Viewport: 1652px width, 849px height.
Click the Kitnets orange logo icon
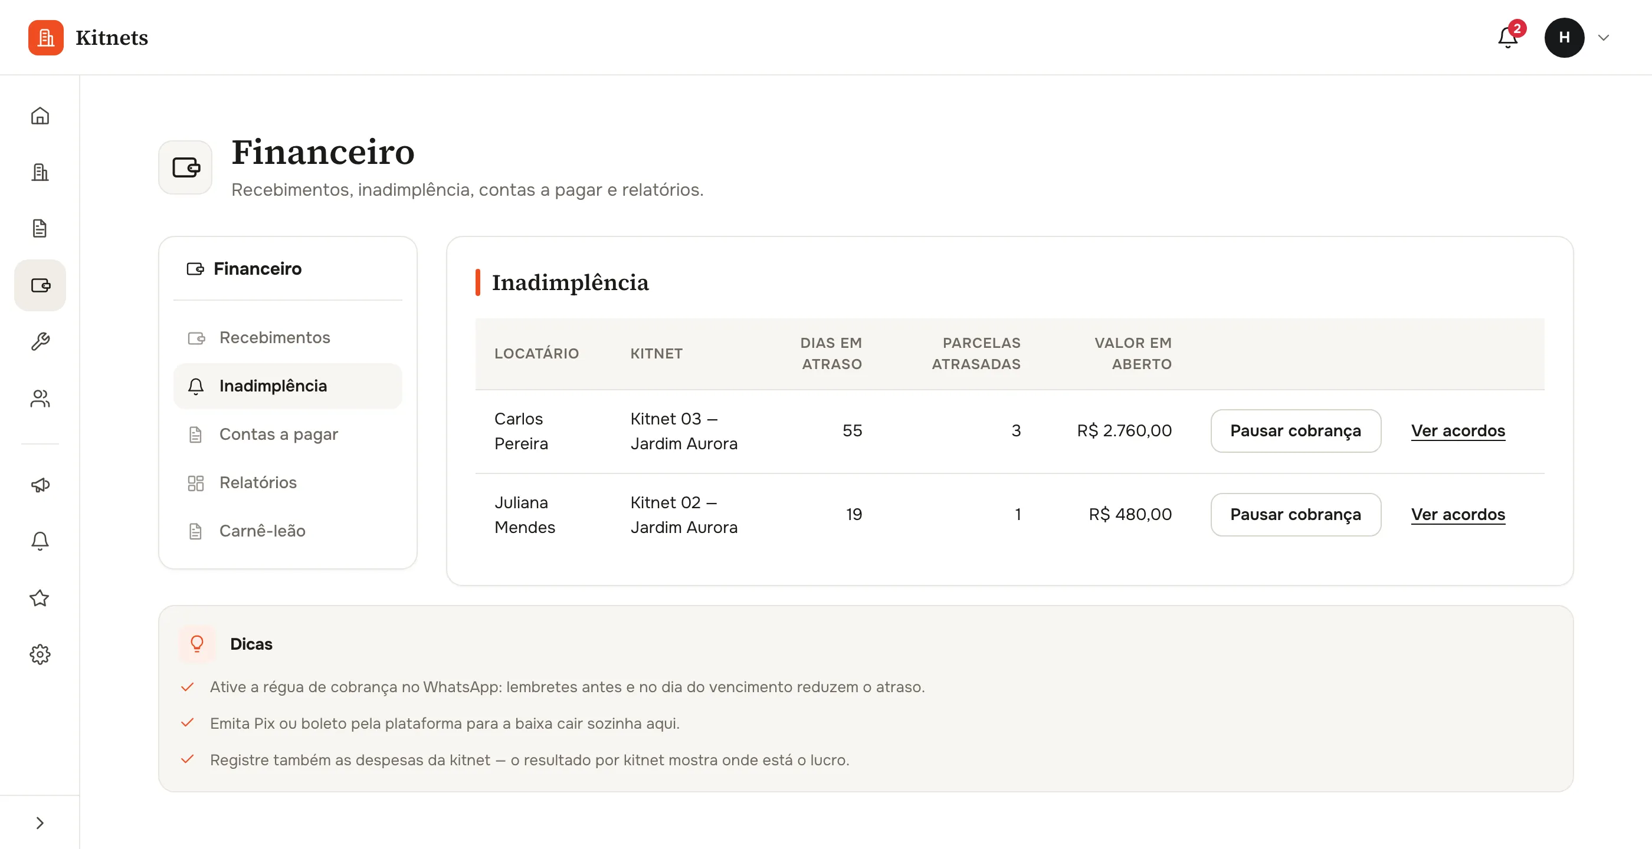45,38
